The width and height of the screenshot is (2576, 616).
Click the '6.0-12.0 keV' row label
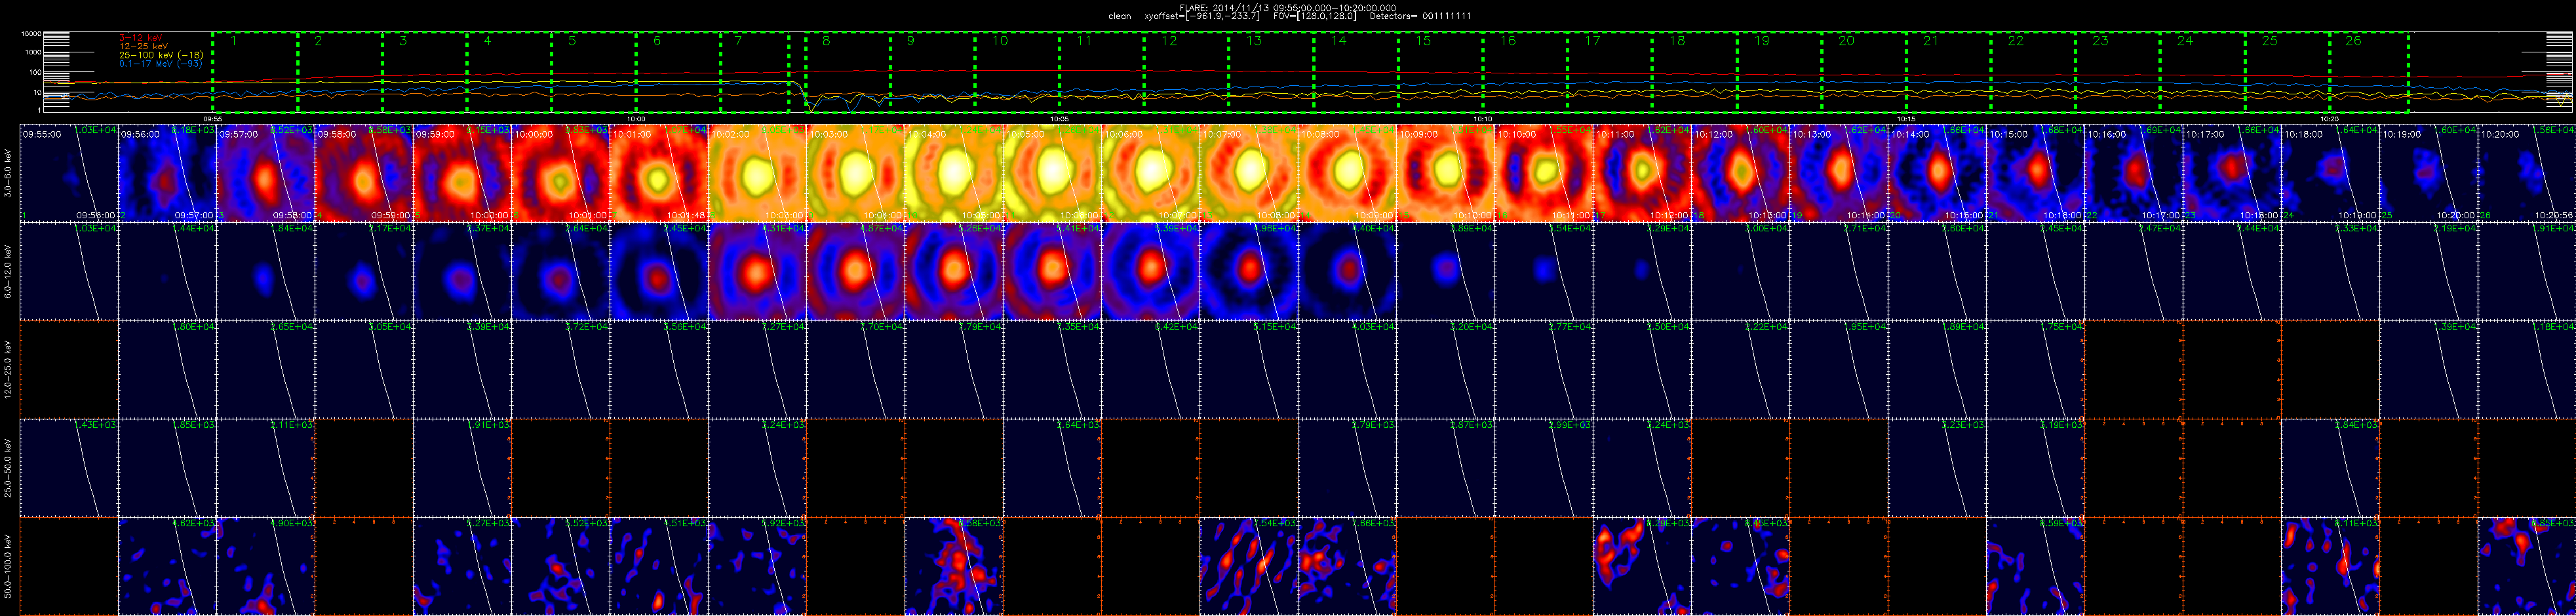tap(9, 271)
